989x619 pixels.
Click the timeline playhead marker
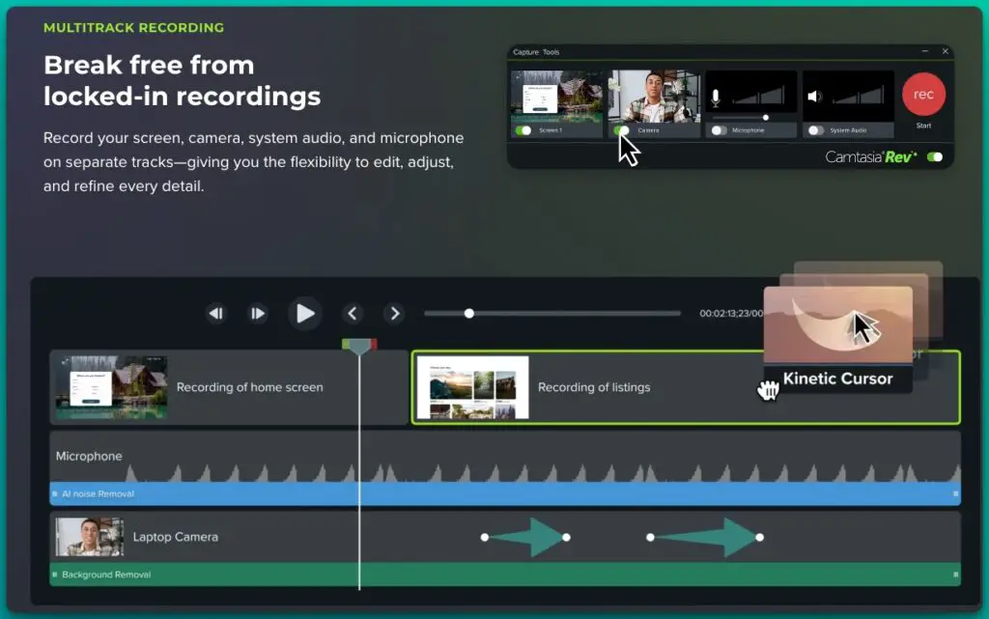click(x=359, y=346)
